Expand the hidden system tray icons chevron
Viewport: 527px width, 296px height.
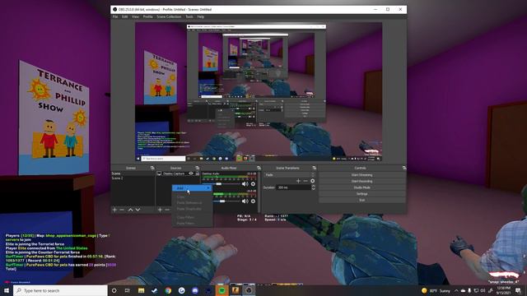(x=456, y=290)
